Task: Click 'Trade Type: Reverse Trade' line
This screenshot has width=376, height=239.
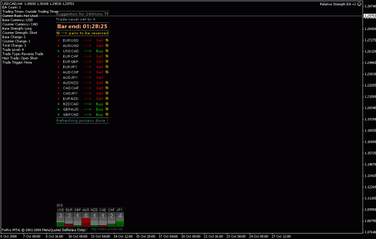Action: 22,54
